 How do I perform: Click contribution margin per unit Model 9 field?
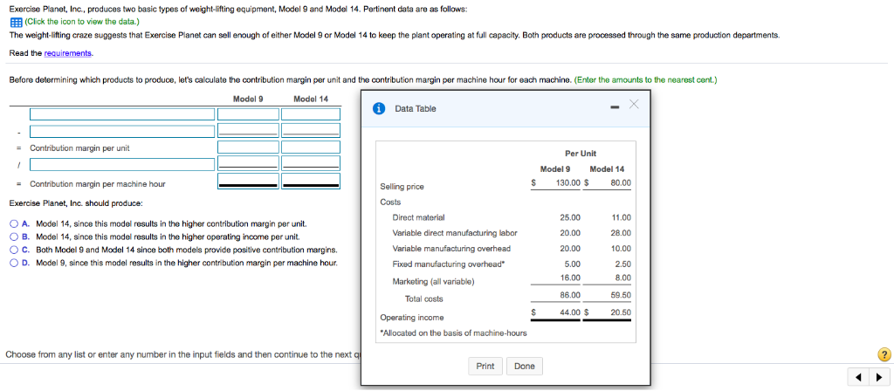[x=248, y=147]
